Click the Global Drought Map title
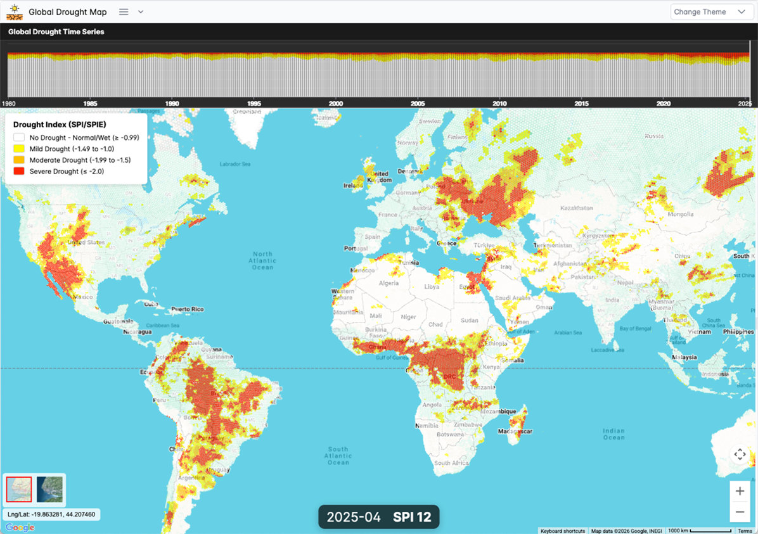This screenshot has width=758, height=534. (x=68, y=12)
